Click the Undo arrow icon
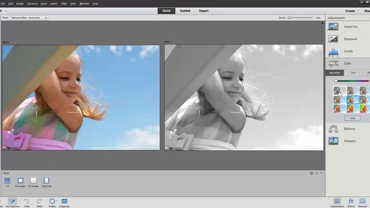 click(27, 202)
